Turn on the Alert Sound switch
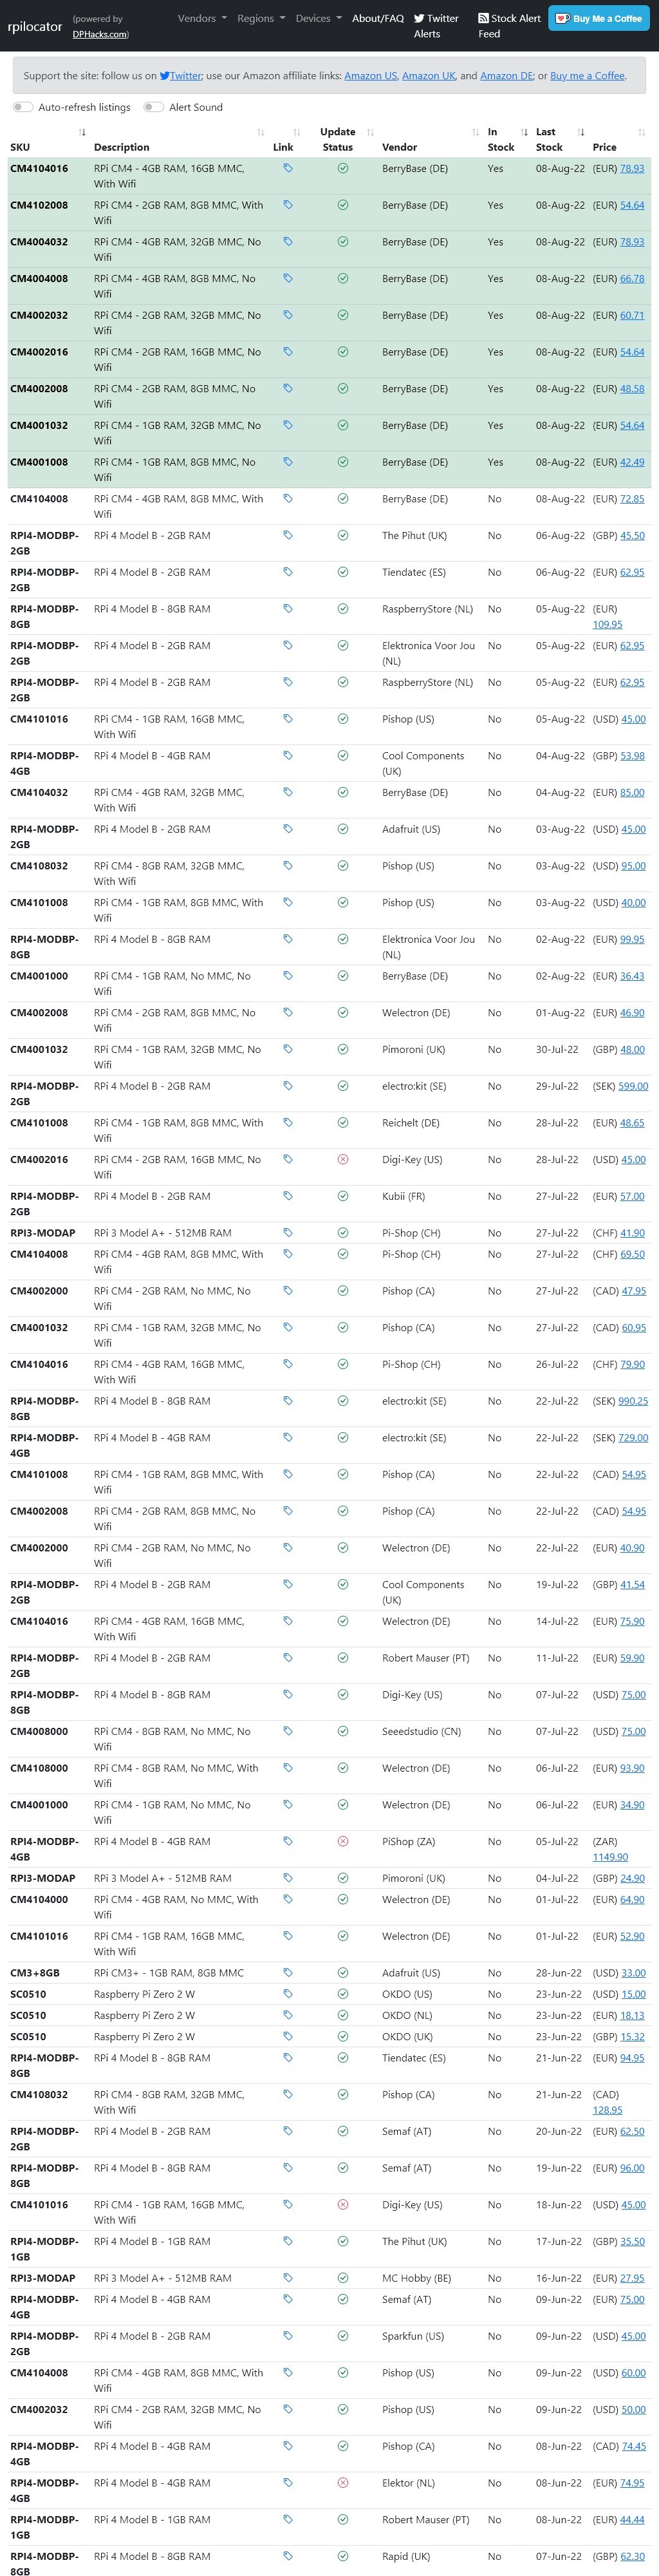The height and width of the screenshot is (2576, 659). point(153,107)
